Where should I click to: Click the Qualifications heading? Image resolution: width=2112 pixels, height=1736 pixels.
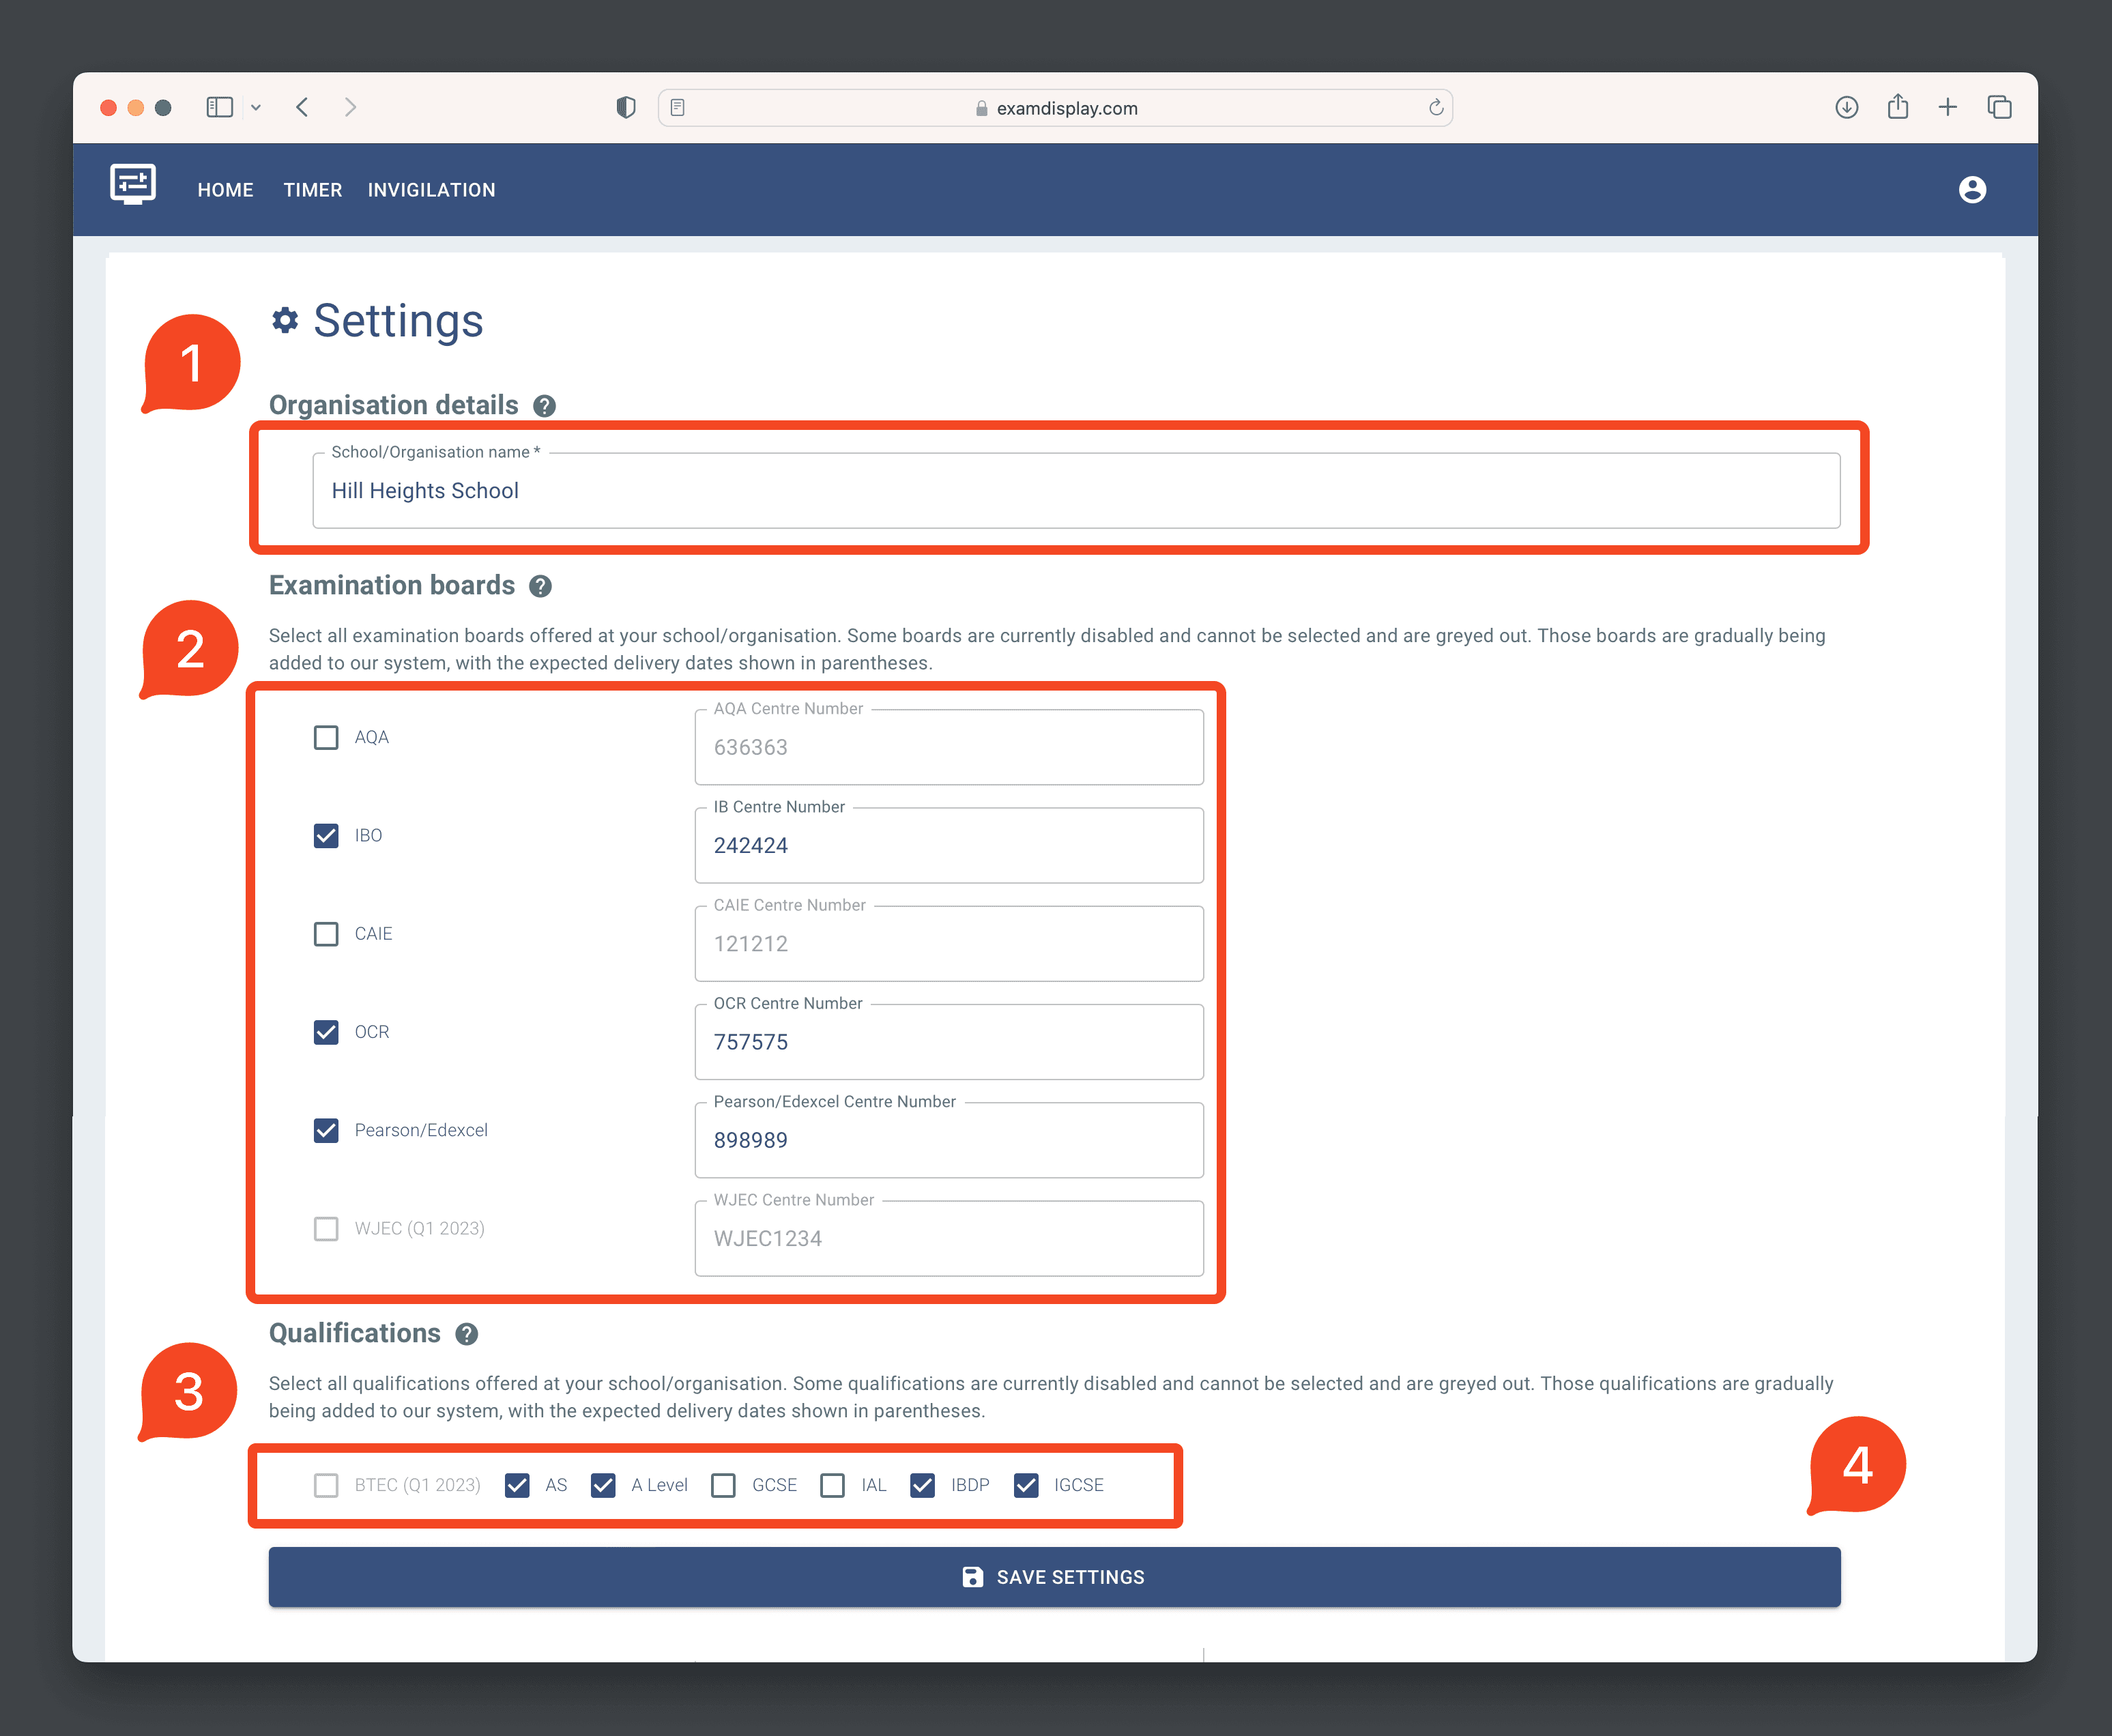354,1333
